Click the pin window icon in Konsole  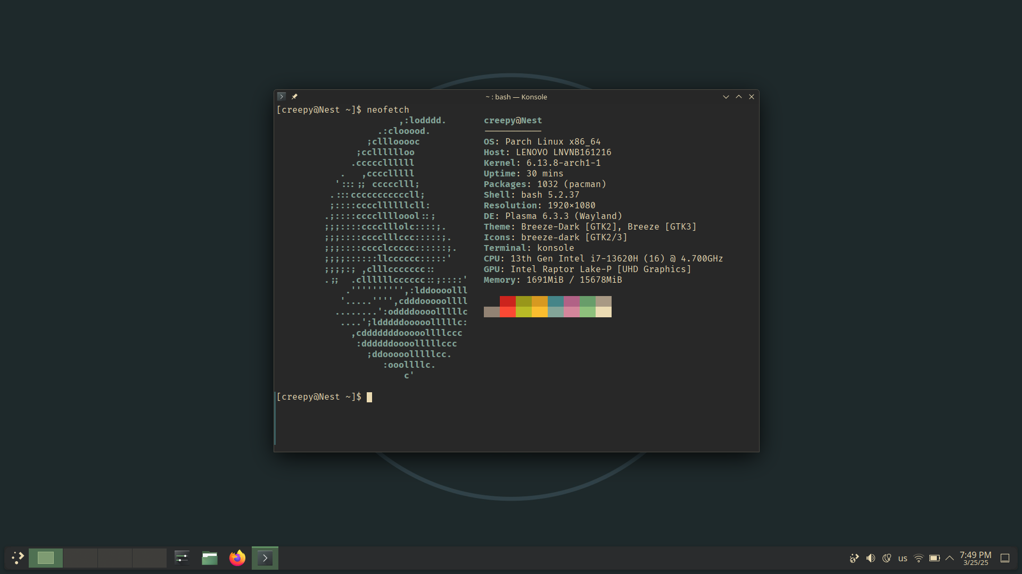294,97
